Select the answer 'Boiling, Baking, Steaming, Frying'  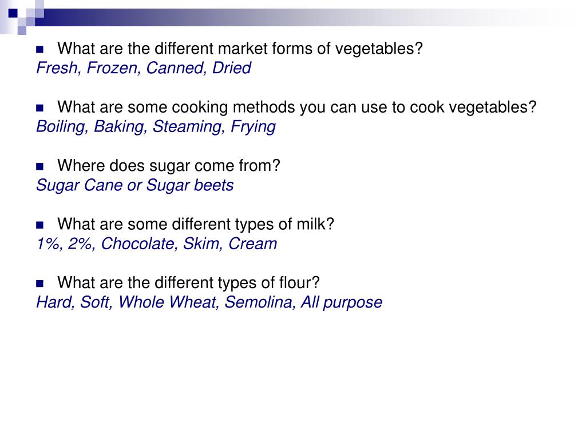(156, 127)
